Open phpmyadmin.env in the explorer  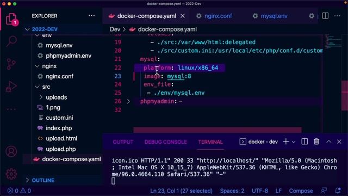(x=69, y=56)
